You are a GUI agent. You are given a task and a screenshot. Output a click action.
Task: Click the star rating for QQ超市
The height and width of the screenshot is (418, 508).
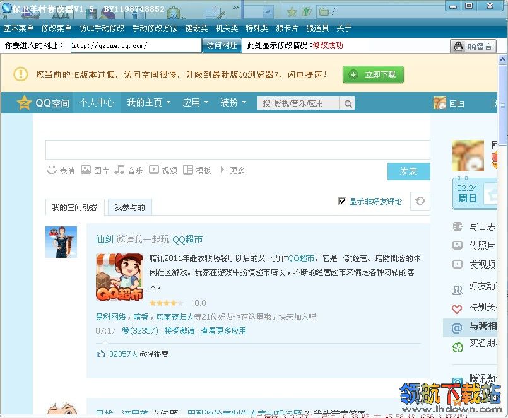[166, 303]
